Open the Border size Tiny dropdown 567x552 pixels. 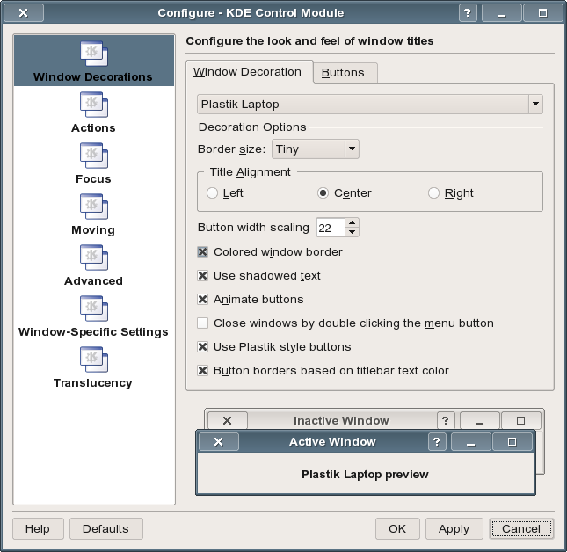coord(316,149)
